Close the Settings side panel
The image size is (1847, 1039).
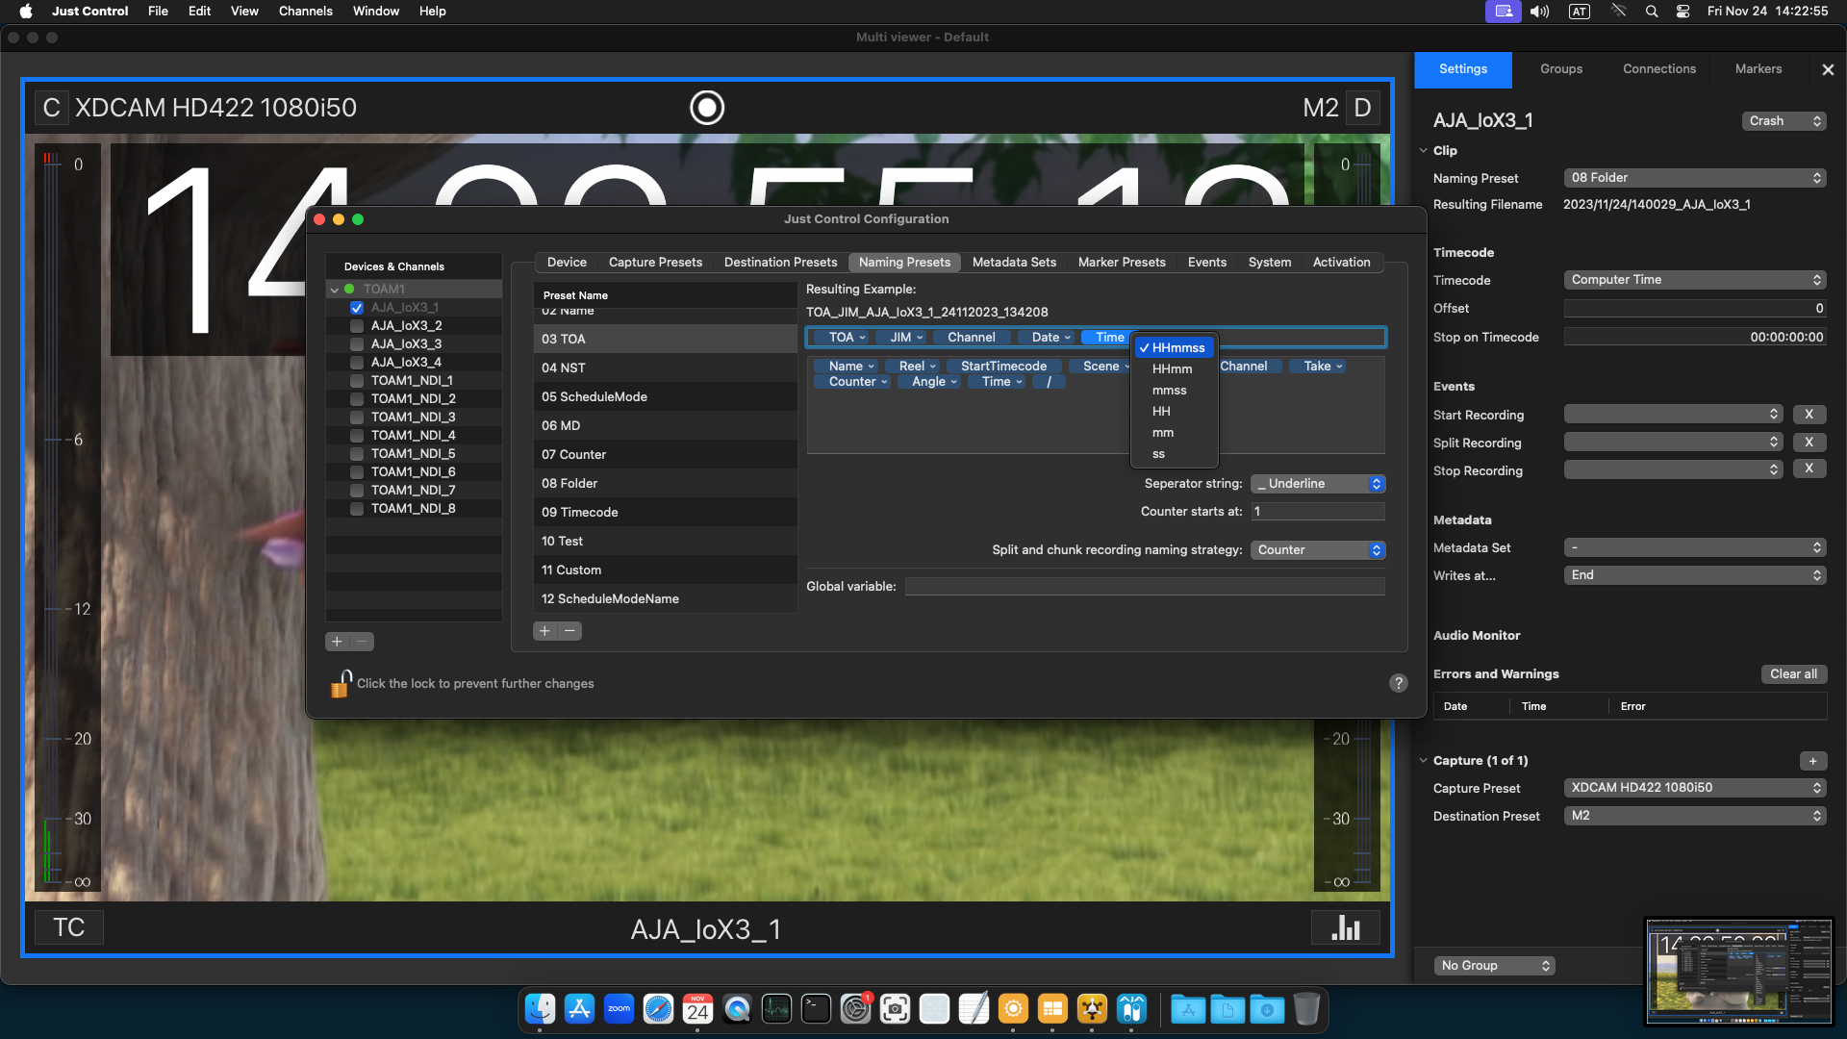click(x=1828, y=69)
